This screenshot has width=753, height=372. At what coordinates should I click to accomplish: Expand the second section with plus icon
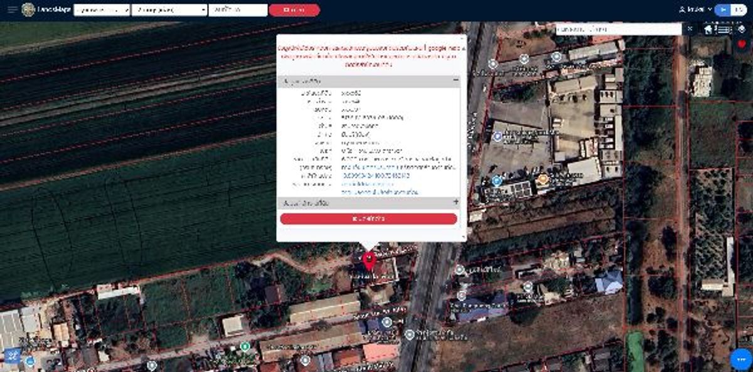pos(456,203)
